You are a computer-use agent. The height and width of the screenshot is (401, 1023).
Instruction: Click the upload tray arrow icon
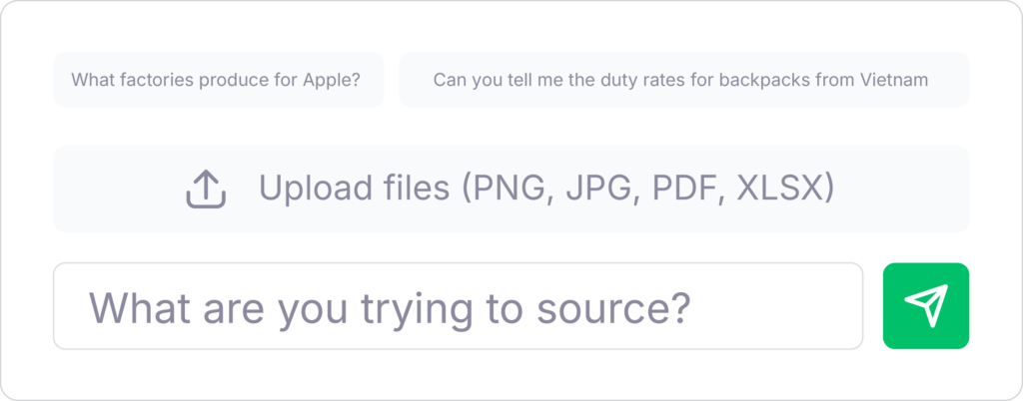[206, 189]
